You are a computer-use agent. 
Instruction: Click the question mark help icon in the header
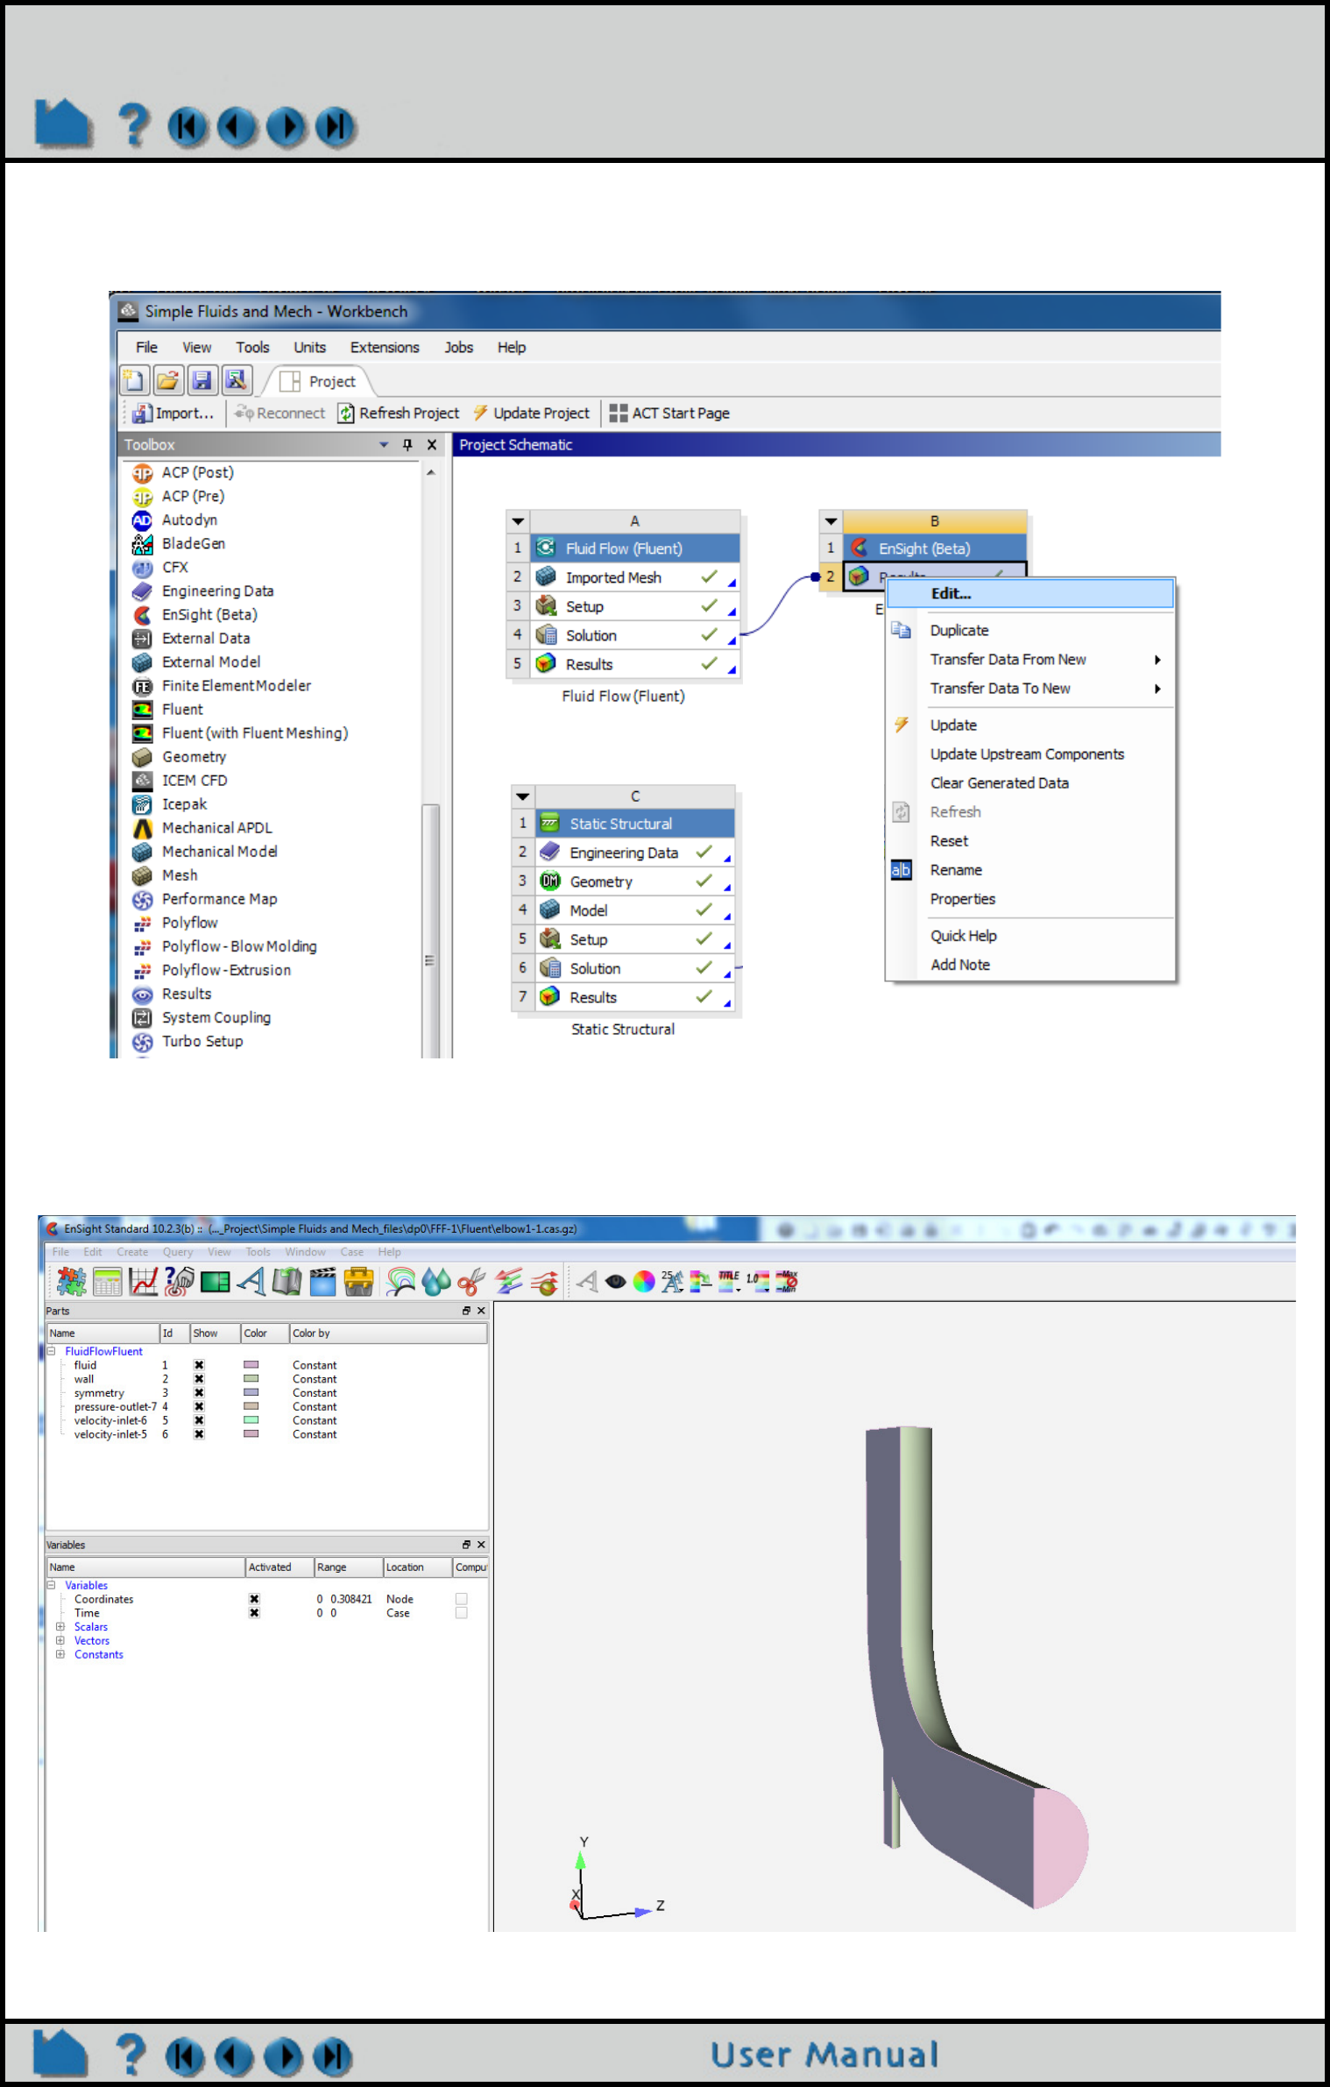tap(133, 124)
